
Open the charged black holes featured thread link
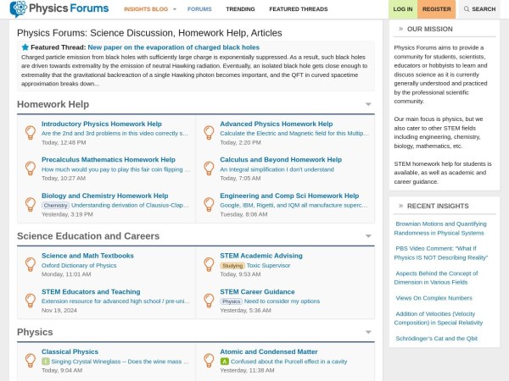(173, 47)
